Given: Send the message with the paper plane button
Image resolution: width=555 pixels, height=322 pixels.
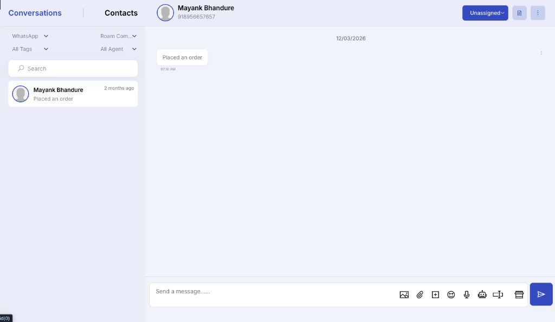Looking at the screenshot, I should 541,294.
